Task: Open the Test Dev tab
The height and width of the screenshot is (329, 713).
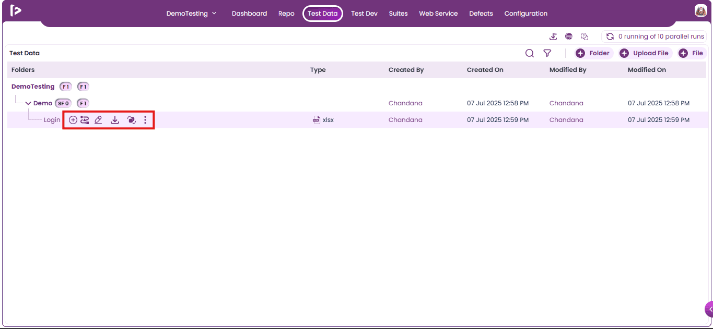Action: 364,14
